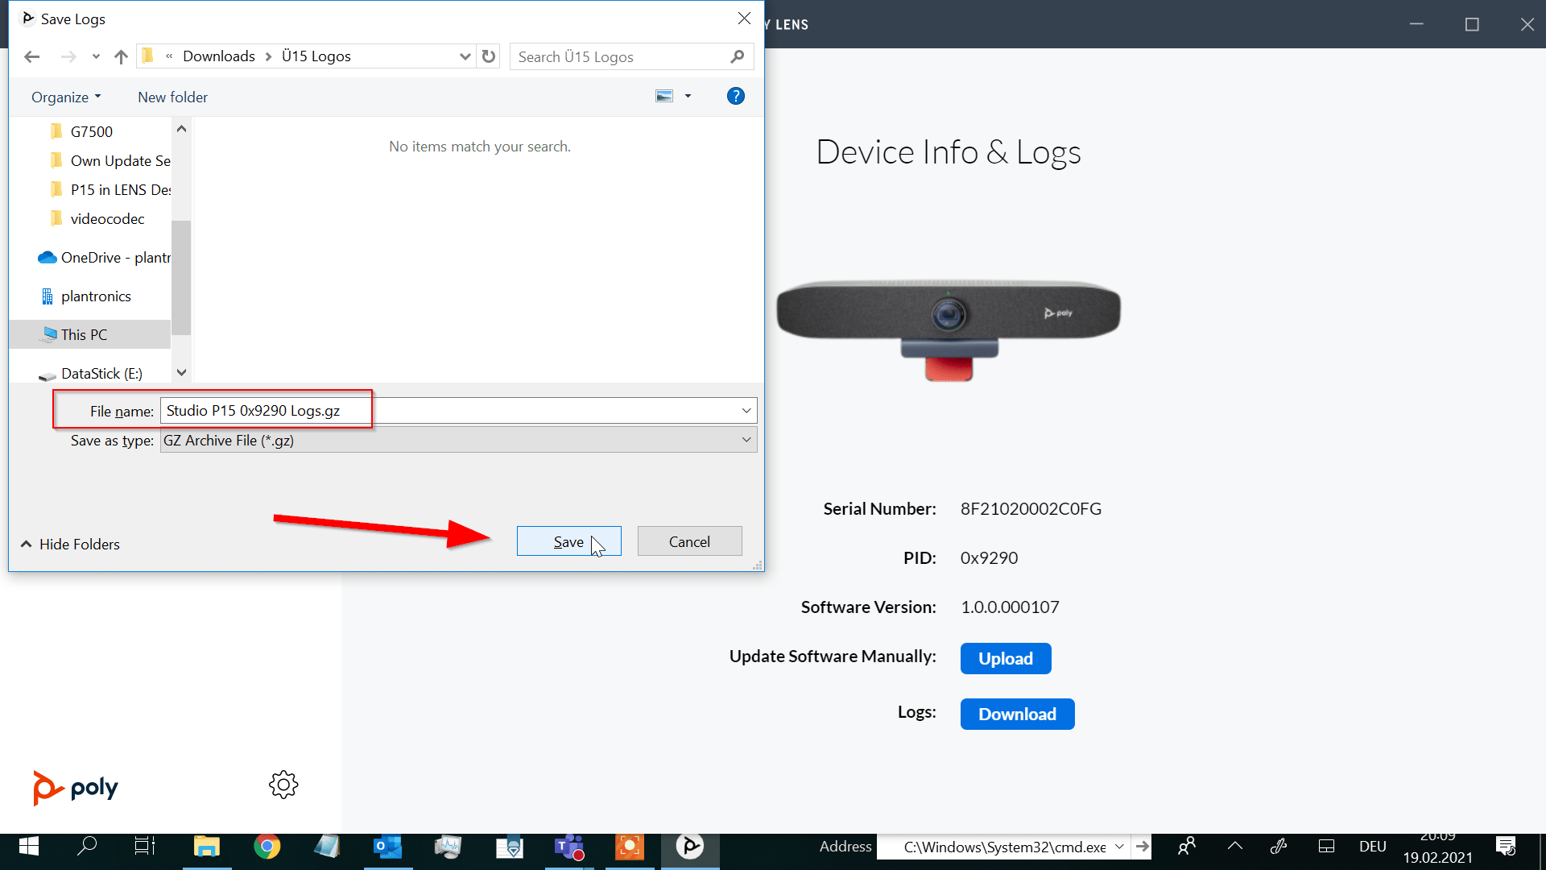
Task: Show hidden system tray icons
Action: pyautogui.click(x=1234, y=847)
